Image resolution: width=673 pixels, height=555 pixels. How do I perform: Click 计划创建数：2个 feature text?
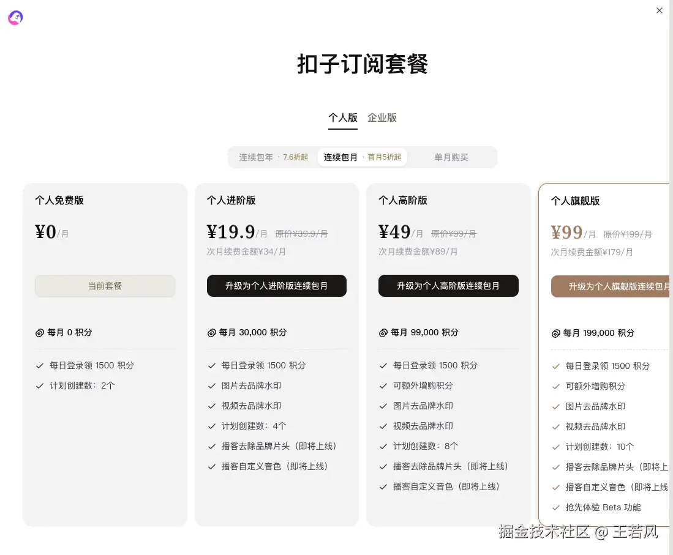coord(83,386)
